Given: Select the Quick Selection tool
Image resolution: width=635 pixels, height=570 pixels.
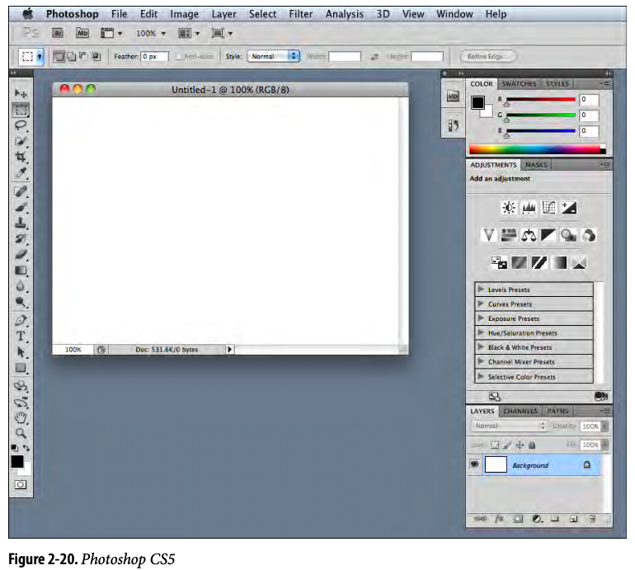Looking at the screenshot, I should pos(21,141).
